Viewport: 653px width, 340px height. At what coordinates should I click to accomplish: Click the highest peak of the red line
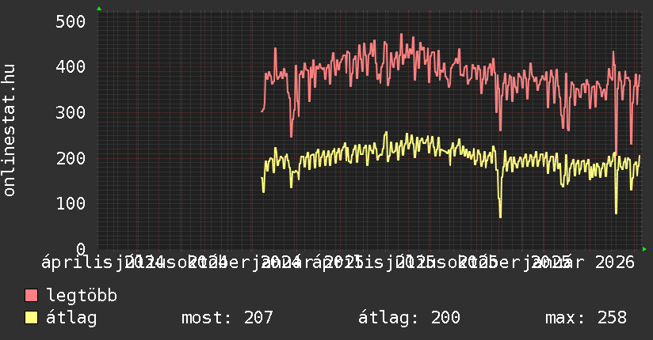tap(402, 34)
